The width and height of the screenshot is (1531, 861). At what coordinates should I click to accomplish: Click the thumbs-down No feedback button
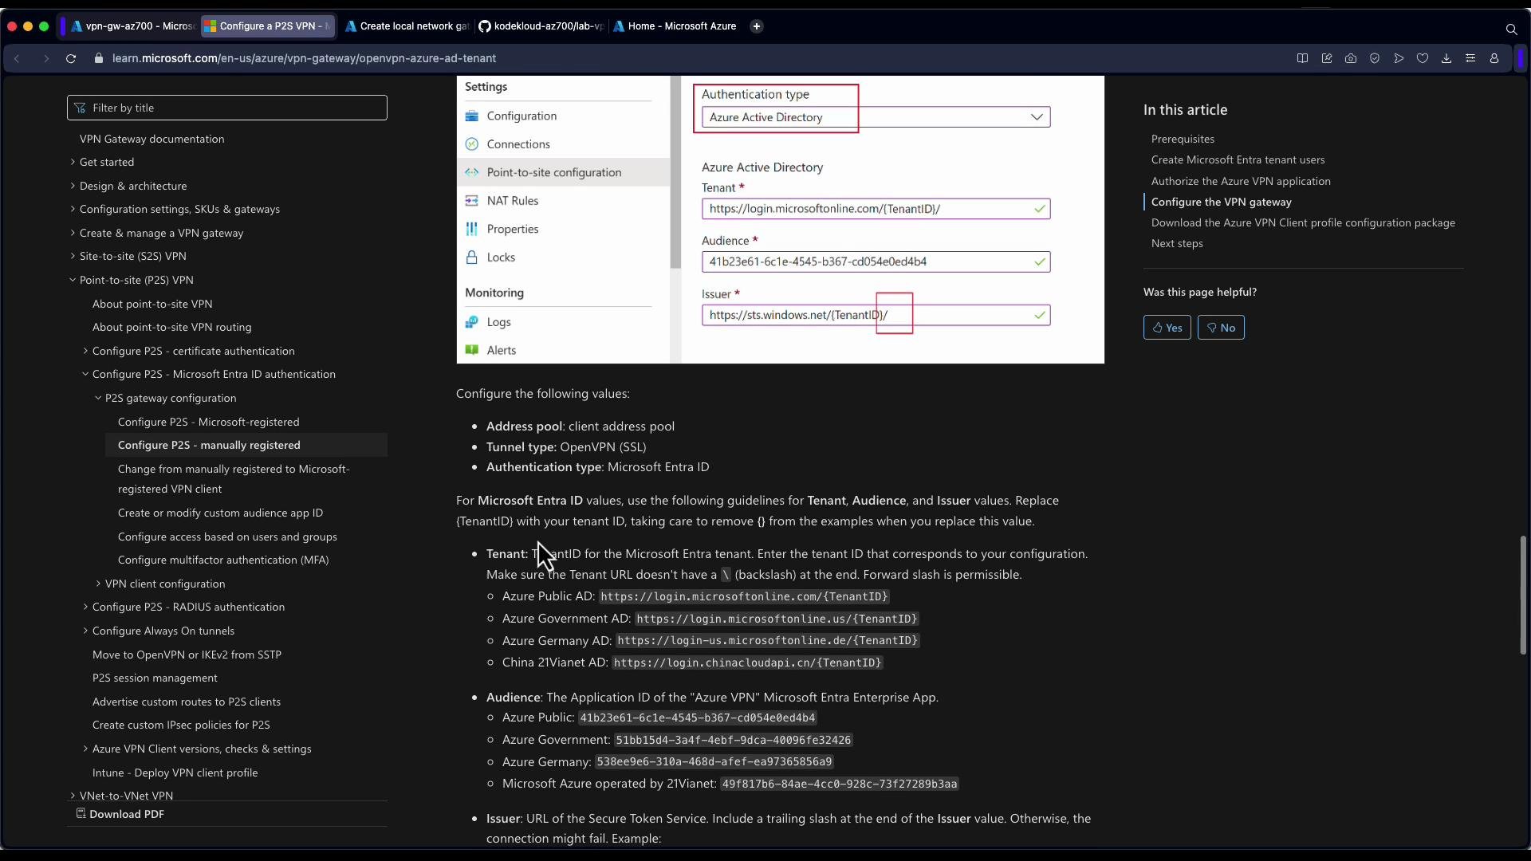1221,328
